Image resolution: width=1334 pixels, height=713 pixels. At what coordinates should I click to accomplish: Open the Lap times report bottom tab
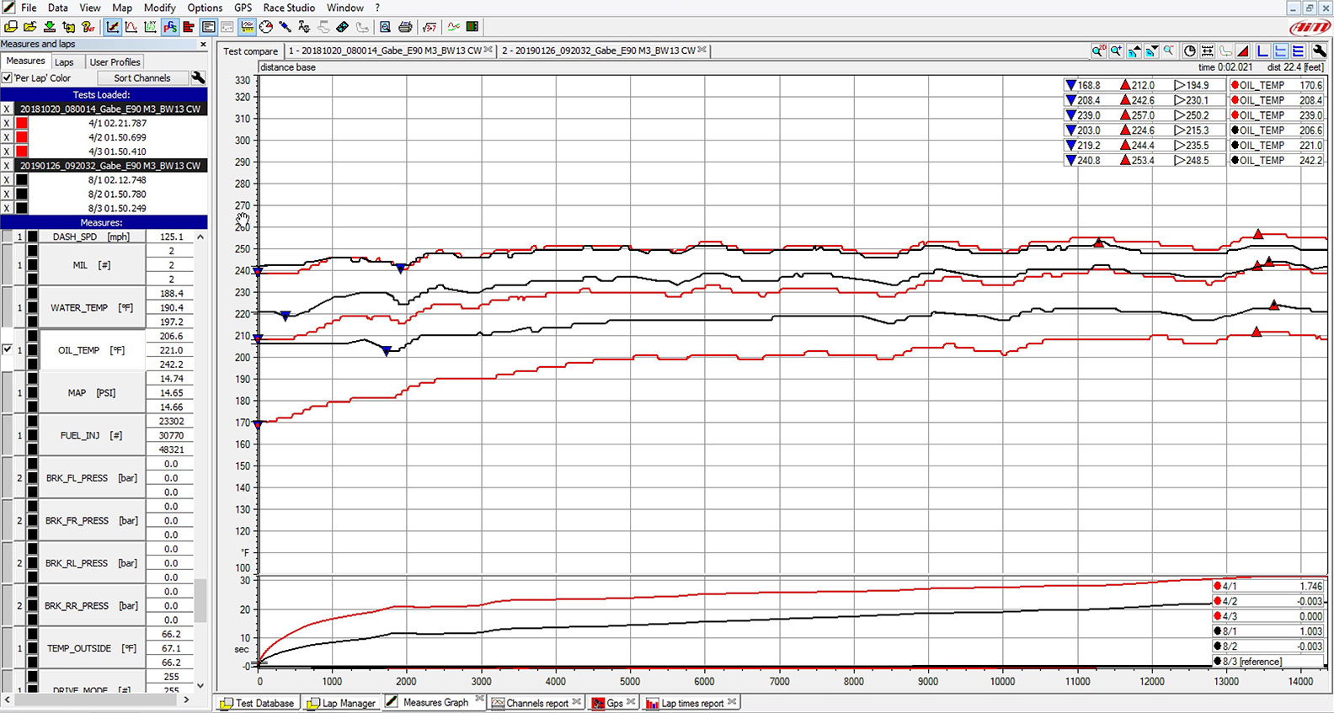click(x=691, y=703)
